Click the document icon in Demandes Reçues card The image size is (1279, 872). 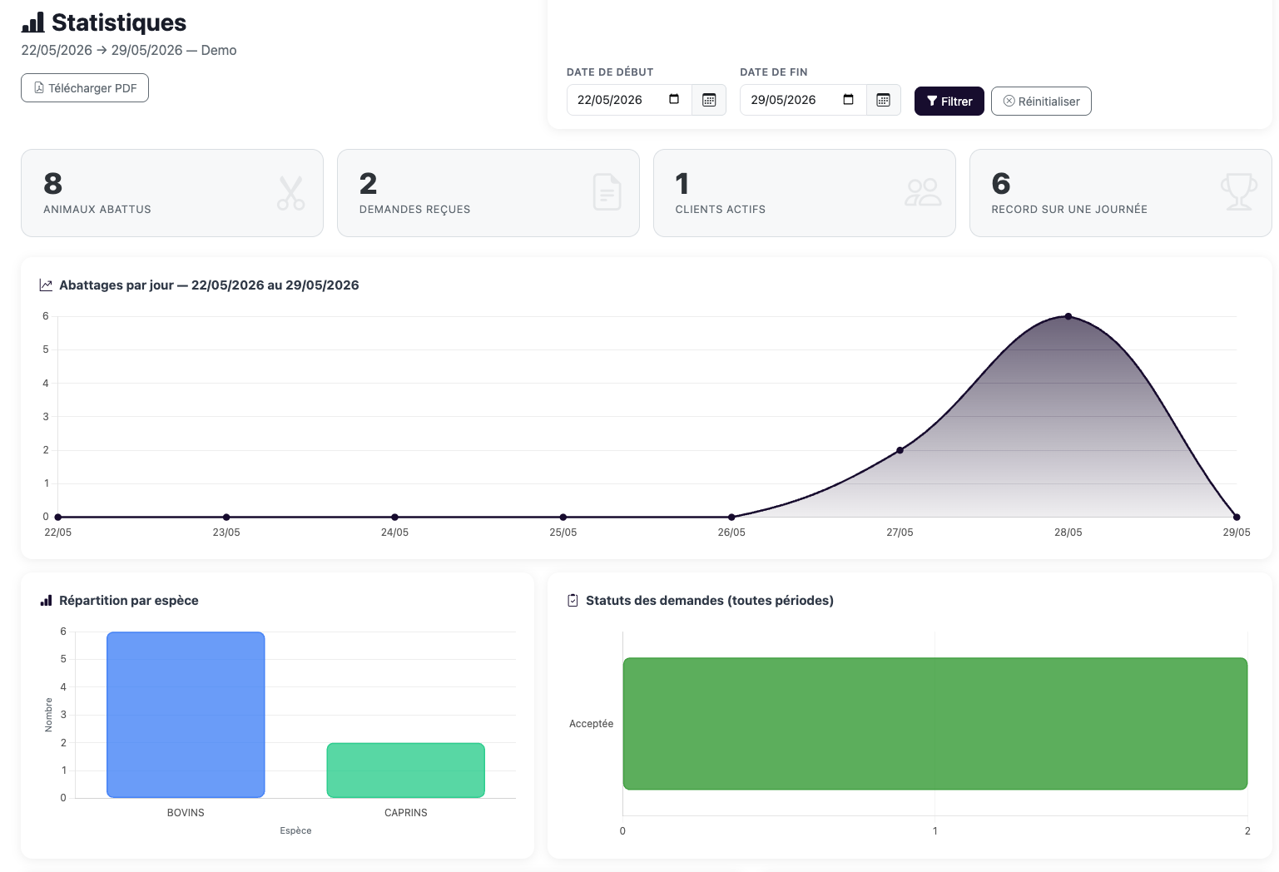click(607, 192)
